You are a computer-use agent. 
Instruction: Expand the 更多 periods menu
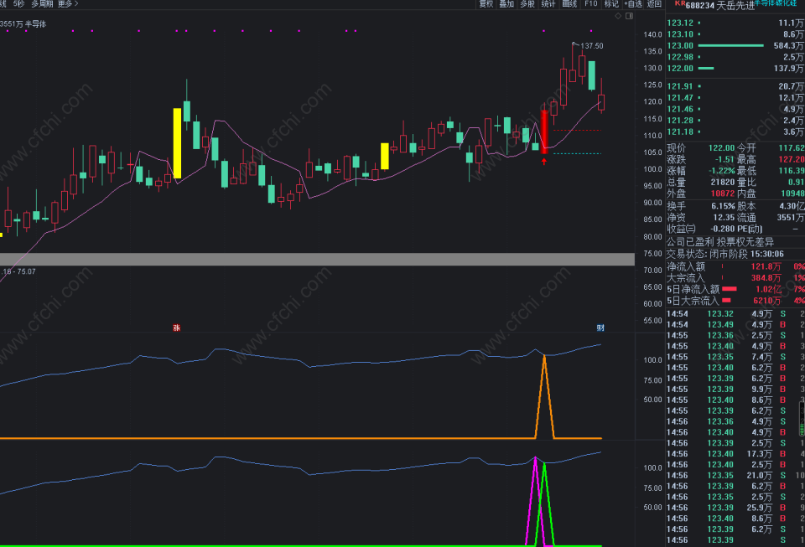(68, 3)
